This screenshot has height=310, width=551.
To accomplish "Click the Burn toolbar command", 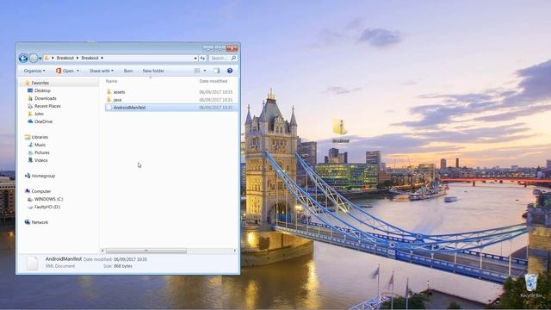I will [x=128, y=71].
